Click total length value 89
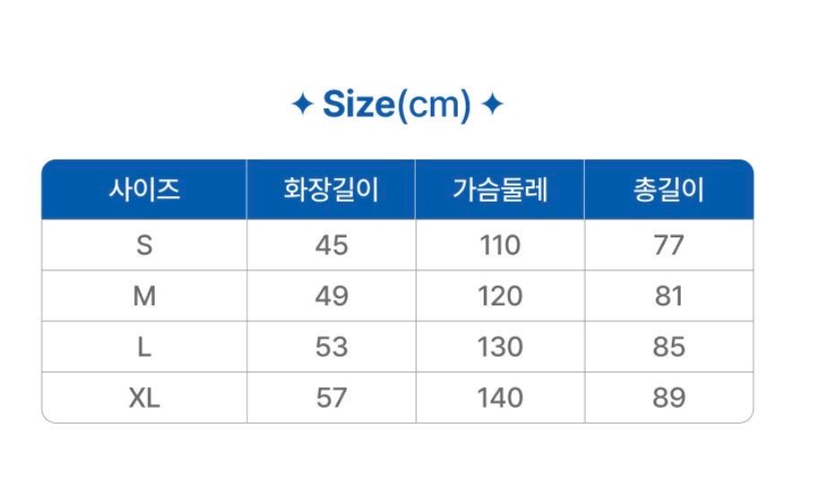The image size is (815, 490). point(668,398)
